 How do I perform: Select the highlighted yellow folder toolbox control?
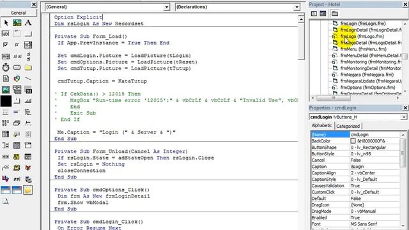pos(28,190)
